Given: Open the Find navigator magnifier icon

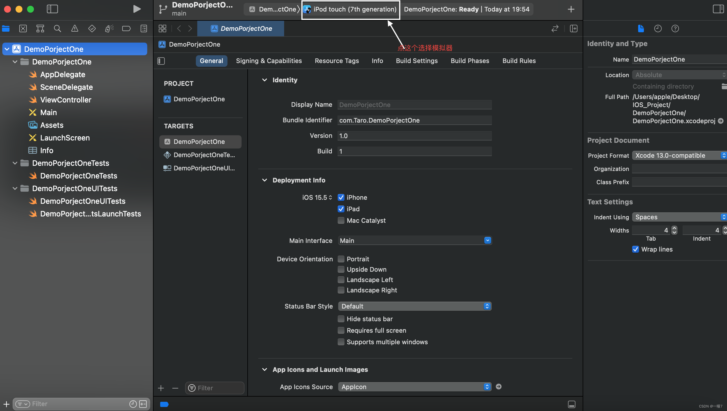Looking at the screenshot, I should click(57, 28).
